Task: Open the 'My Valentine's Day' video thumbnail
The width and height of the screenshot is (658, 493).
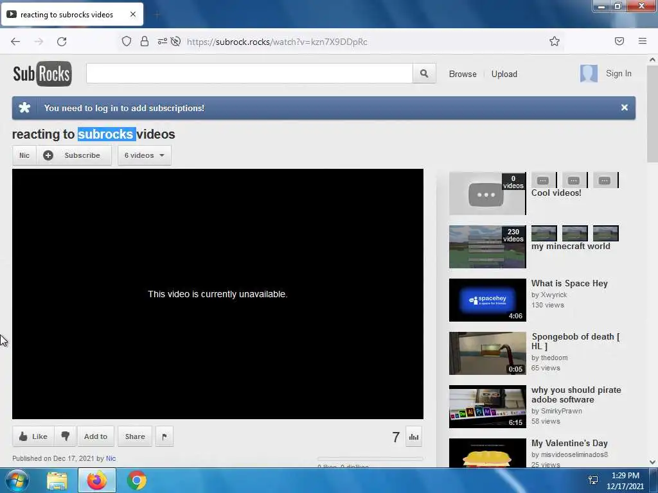Action: point(487,453)
